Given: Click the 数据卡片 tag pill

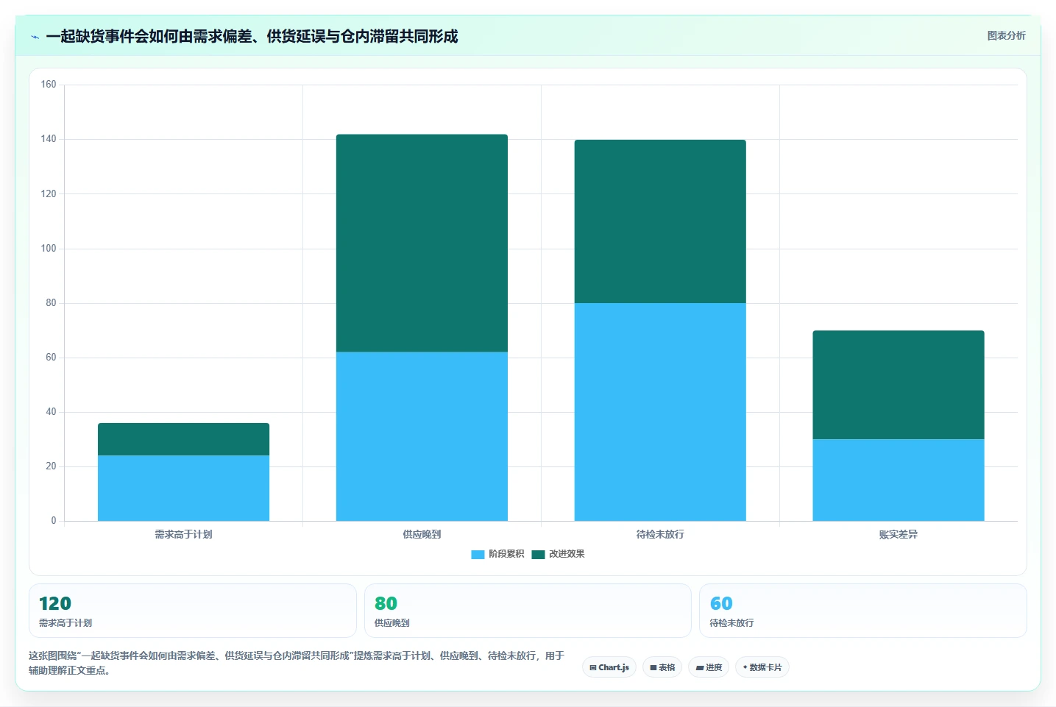Looking at the screenshot, I should (x=762, y=667).
